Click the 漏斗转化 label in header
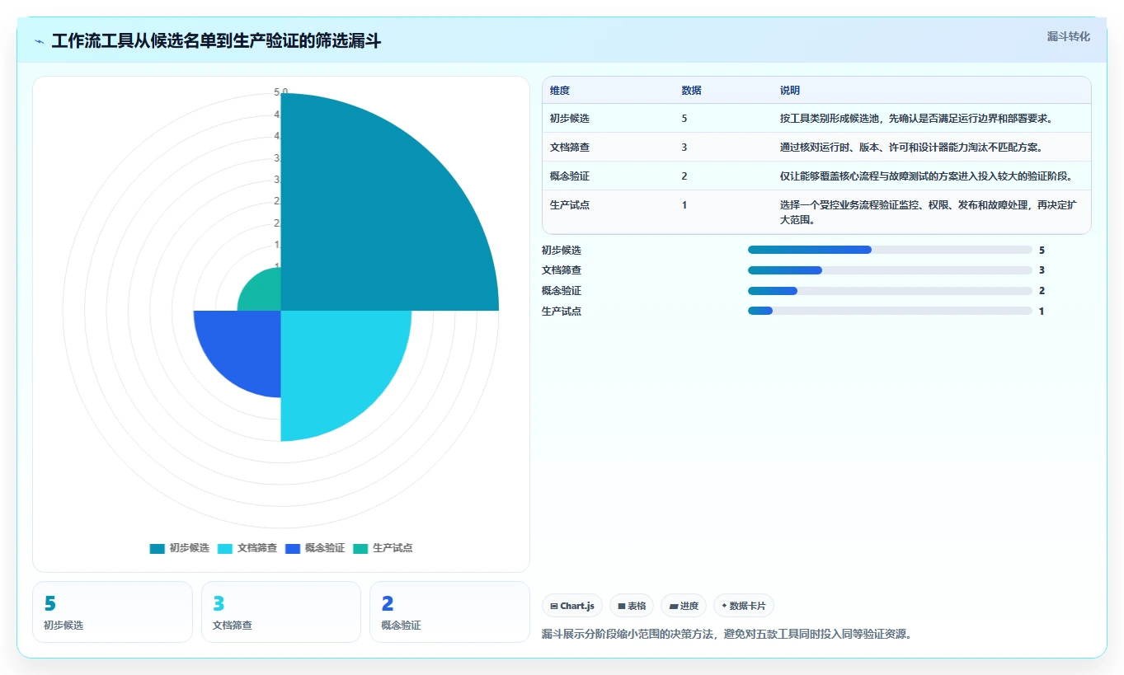 pyautogui.click(x=1068, y=37)
